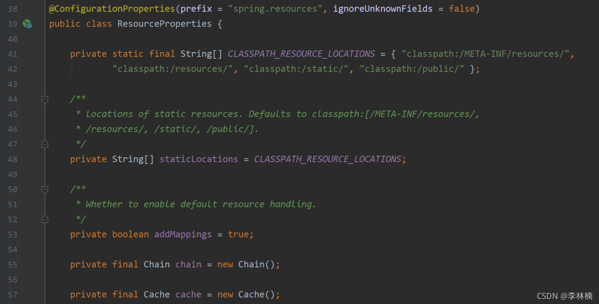
Task: Collapse the Javadoc comment starting at line 50
Action: coord(45,190)
